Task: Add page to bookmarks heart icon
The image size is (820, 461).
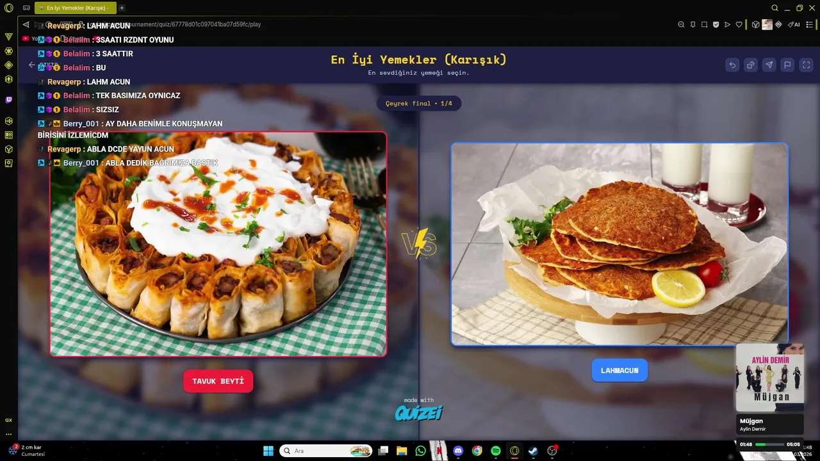Action: 739,24
